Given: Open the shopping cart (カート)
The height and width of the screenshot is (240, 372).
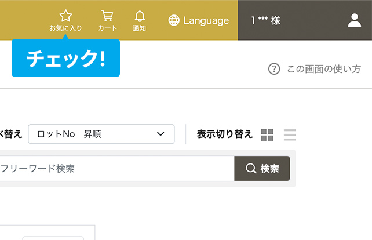Looking at the screenshot, I should [107, 20].
